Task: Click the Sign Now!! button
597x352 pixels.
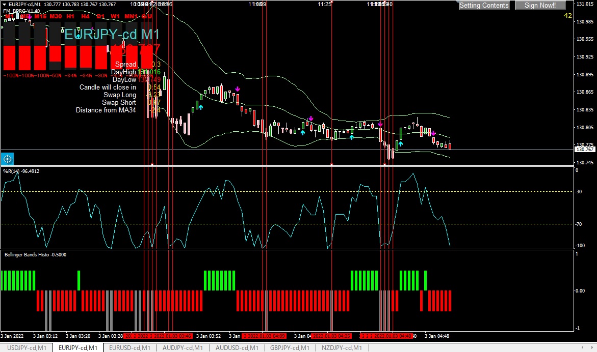Action: click(540, 5)
